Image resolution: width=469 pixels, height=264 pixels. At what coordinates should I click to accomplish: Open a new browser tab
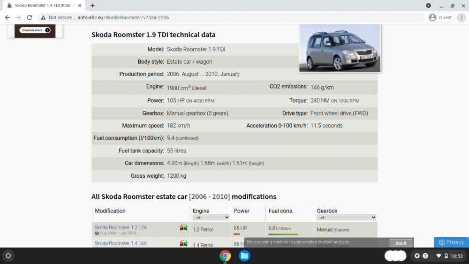93,5
